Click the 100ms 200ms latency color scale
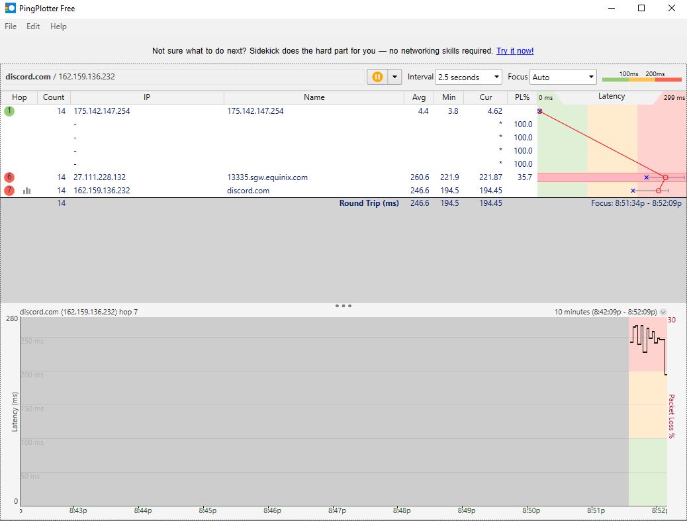The image size is (687, 521). (x=642, y=77)
